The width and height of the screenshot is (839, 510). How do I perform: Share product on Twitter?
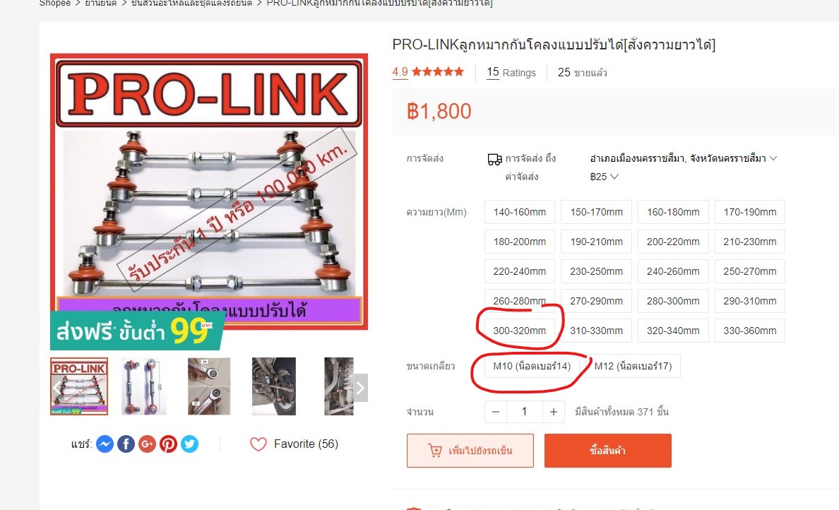189,444
